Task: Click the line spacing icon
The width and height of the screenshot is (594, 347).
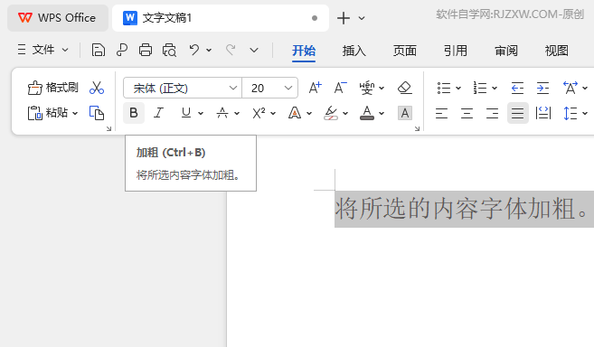Action: [570, 113]
